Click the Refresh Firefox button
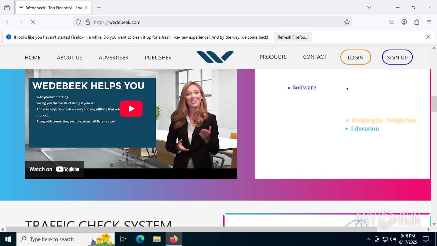This screenshot has width=437, height=246. click(x=293, y=37)
